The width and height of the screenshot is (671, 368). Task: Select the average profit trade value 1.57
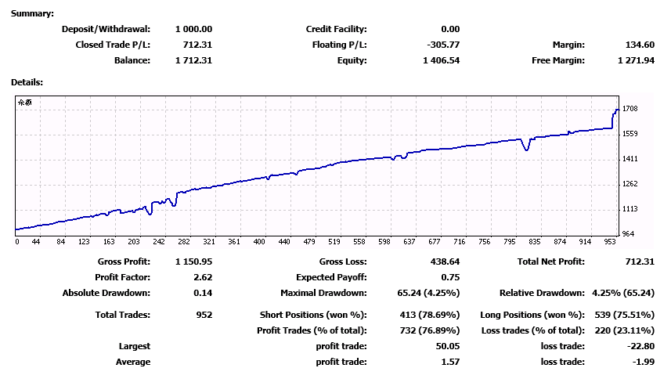pyautogui.click(x=450, y=362)
